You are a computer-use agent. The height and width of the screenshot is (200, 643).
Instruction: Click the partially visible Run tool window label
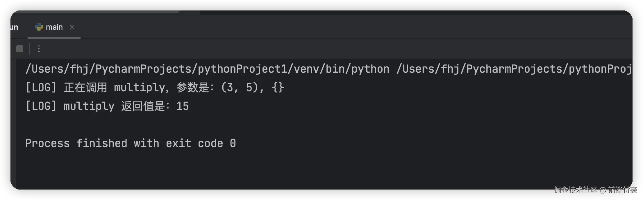click(14, 27)
